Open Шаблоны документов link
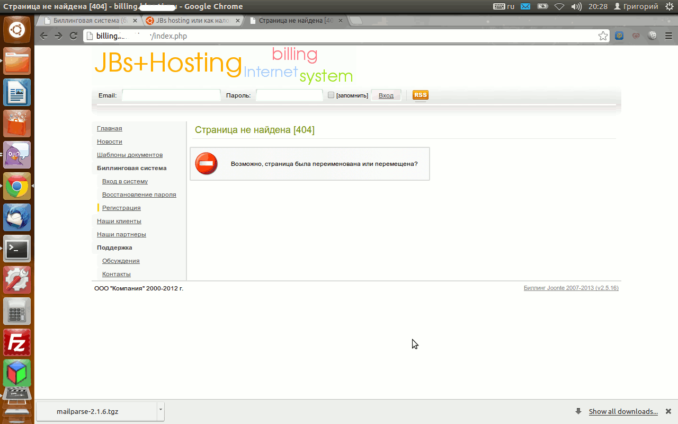The width and height of the screenshot is (678, 424). pyautogui.click(x=130, y=155)
